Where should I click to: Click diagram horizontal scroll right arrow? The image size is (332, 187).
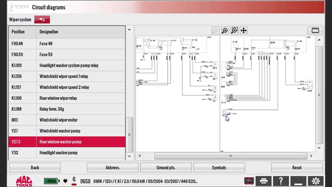[x=312, y=156]
